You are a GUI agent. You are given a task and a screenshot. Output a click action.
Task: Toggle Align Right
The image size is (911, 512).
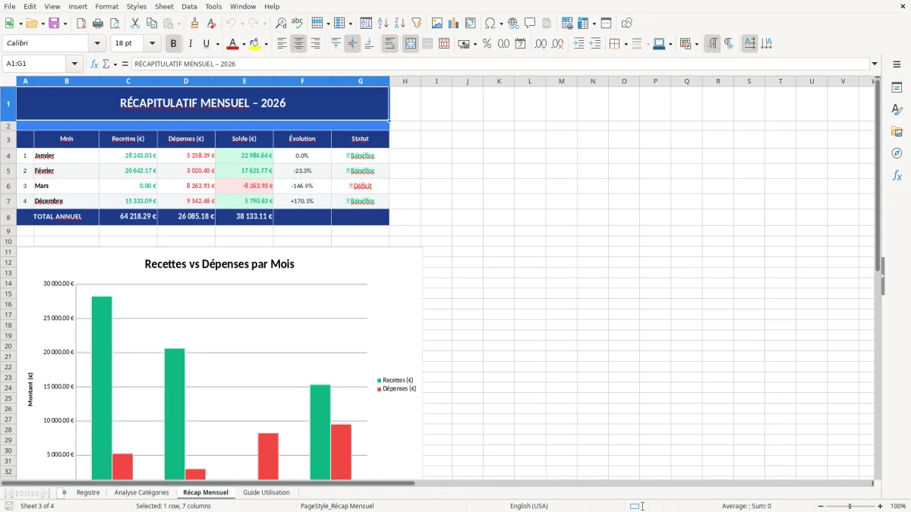[315, 44]
